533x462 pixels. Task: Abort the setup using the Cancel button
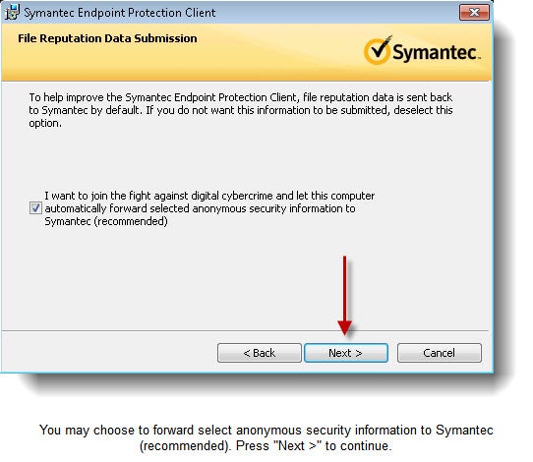pyautogui.click(x=440, y=353)
